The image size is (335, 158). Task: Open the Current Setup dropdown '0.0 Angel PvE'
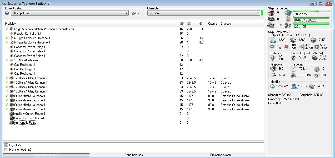pos(69,13)
